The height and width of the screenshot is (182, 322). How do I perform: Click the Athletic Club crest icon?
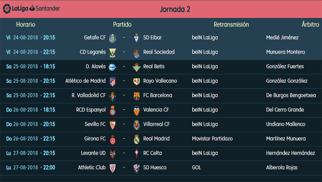[112, 168]
